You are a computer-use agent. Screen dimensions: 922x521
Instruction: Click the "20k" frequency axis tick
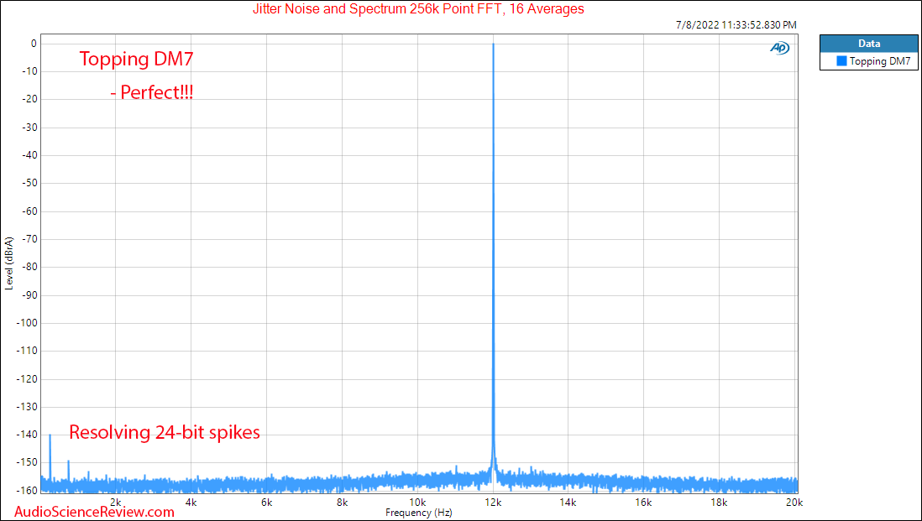coord(794,503)
